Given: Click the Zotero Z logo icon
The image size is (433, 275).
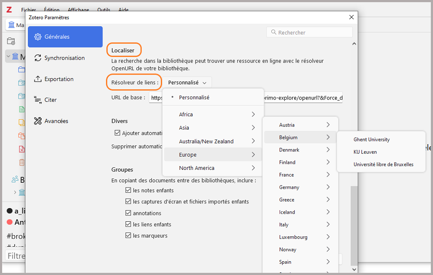Looking at the screenshot, I should click(x=9, y=10).
